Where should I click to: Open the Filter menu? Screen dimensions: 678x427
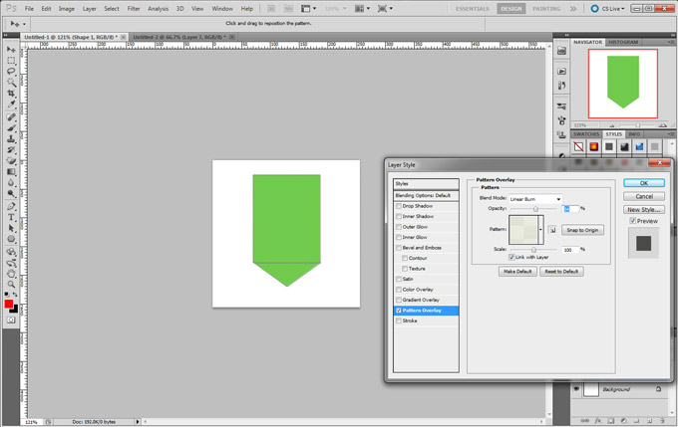click(x=133, y=8)
